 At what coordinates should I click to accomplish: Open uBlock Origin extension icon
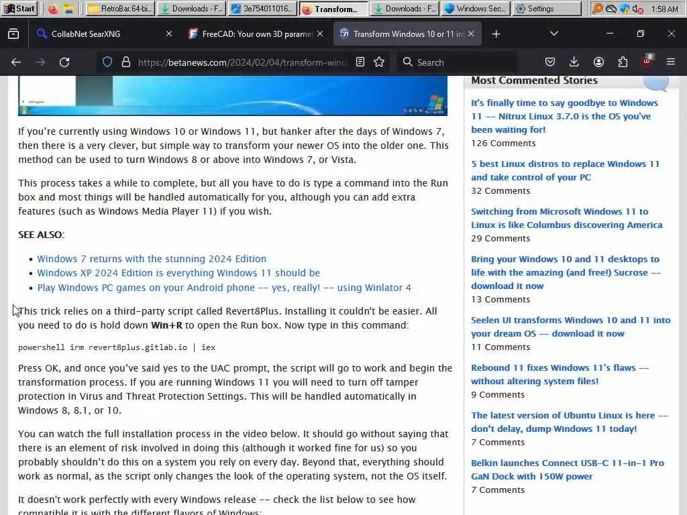pos(647,61)
